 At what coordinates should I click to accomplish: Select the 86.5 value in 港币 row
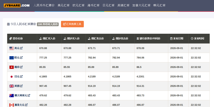[139, 67]
